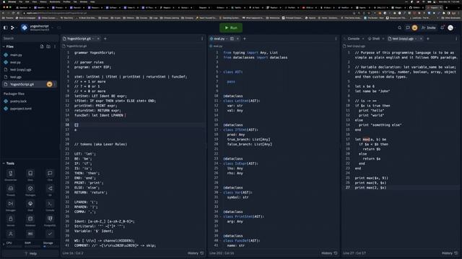This screenshot has height=259, width=462.
Task: Click the Invite button
Action: [429, 27]
